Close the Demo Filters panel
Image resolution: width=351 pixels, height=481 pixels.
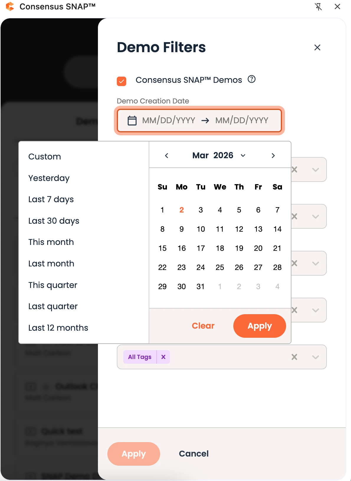[x=317, y=47]
